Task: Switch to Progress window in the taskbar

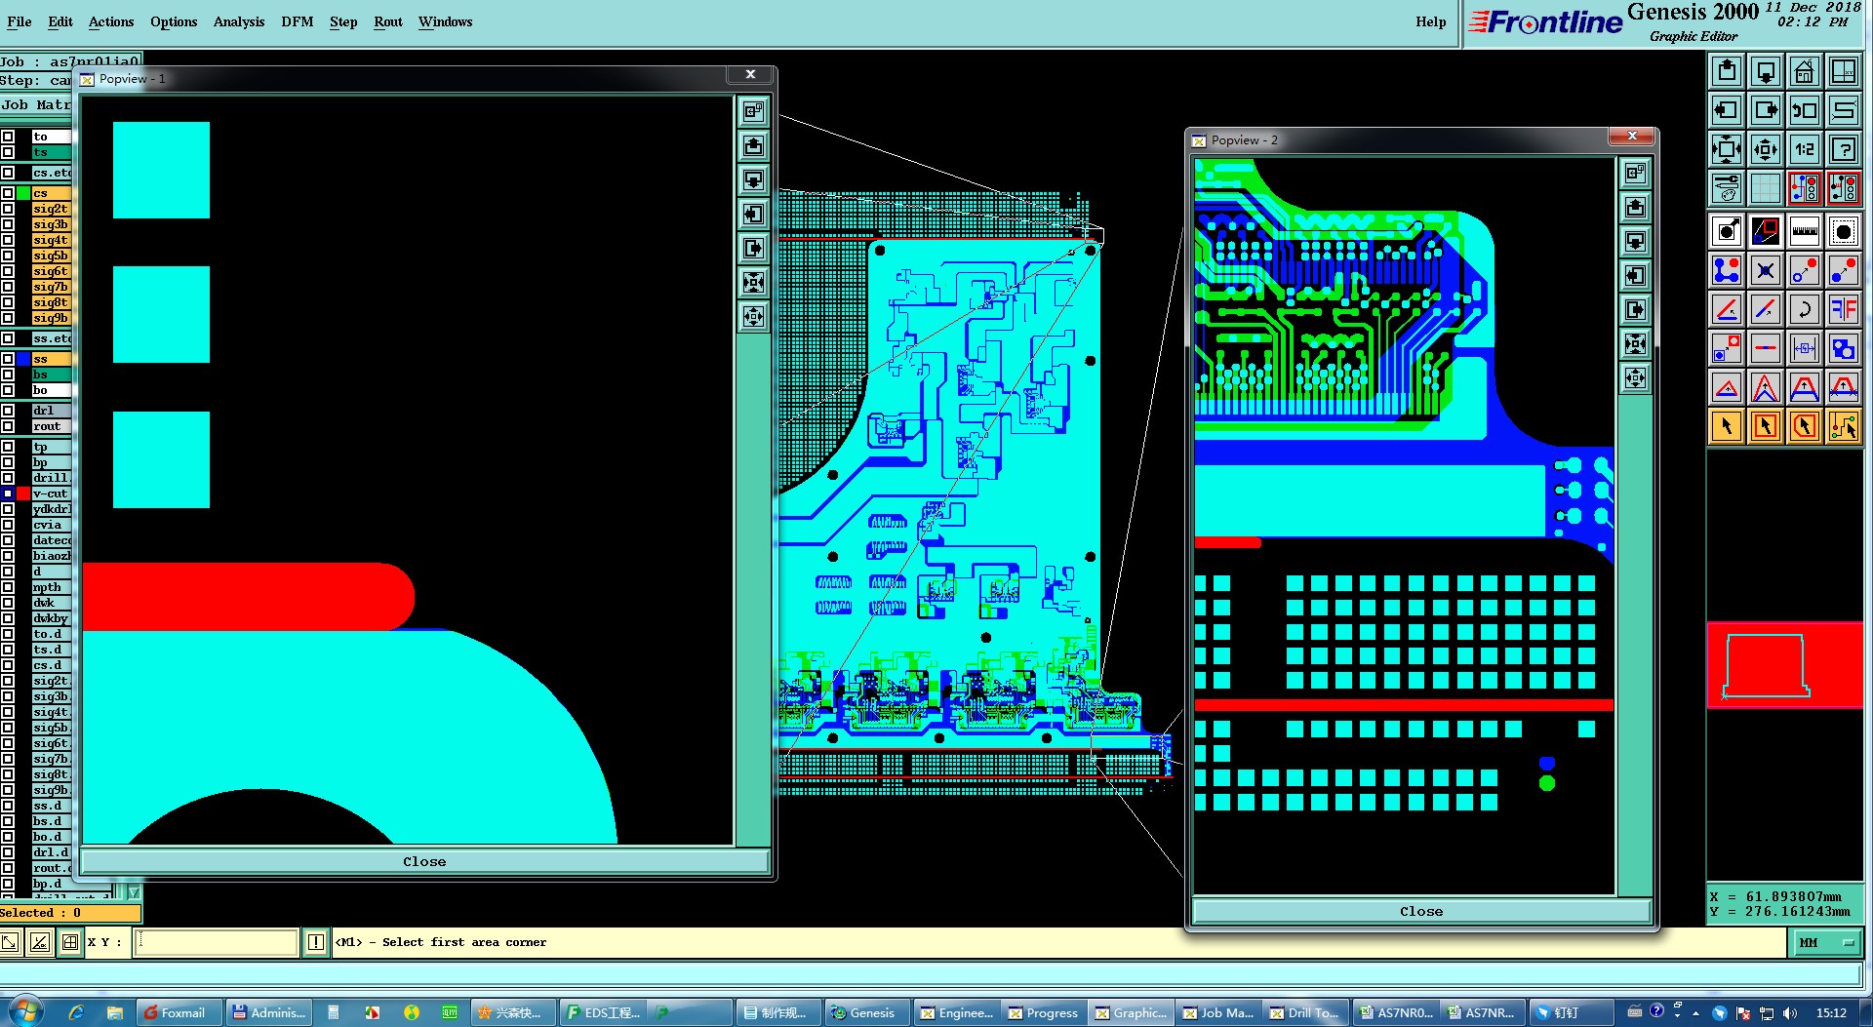Action: click(x=1043, y=1012)
